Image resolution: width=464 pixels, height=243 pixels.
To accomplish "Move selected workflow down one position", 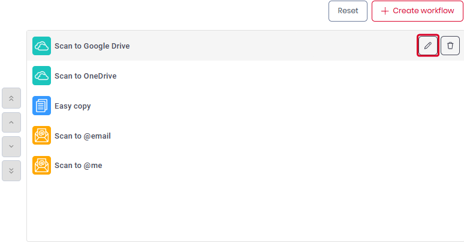I will pyautogui.click(x=11, y=146).
